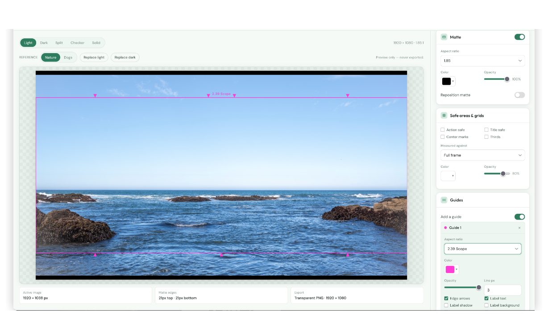Check the Action safe checkbox
The image size is (548, 324).
point(443,130)
